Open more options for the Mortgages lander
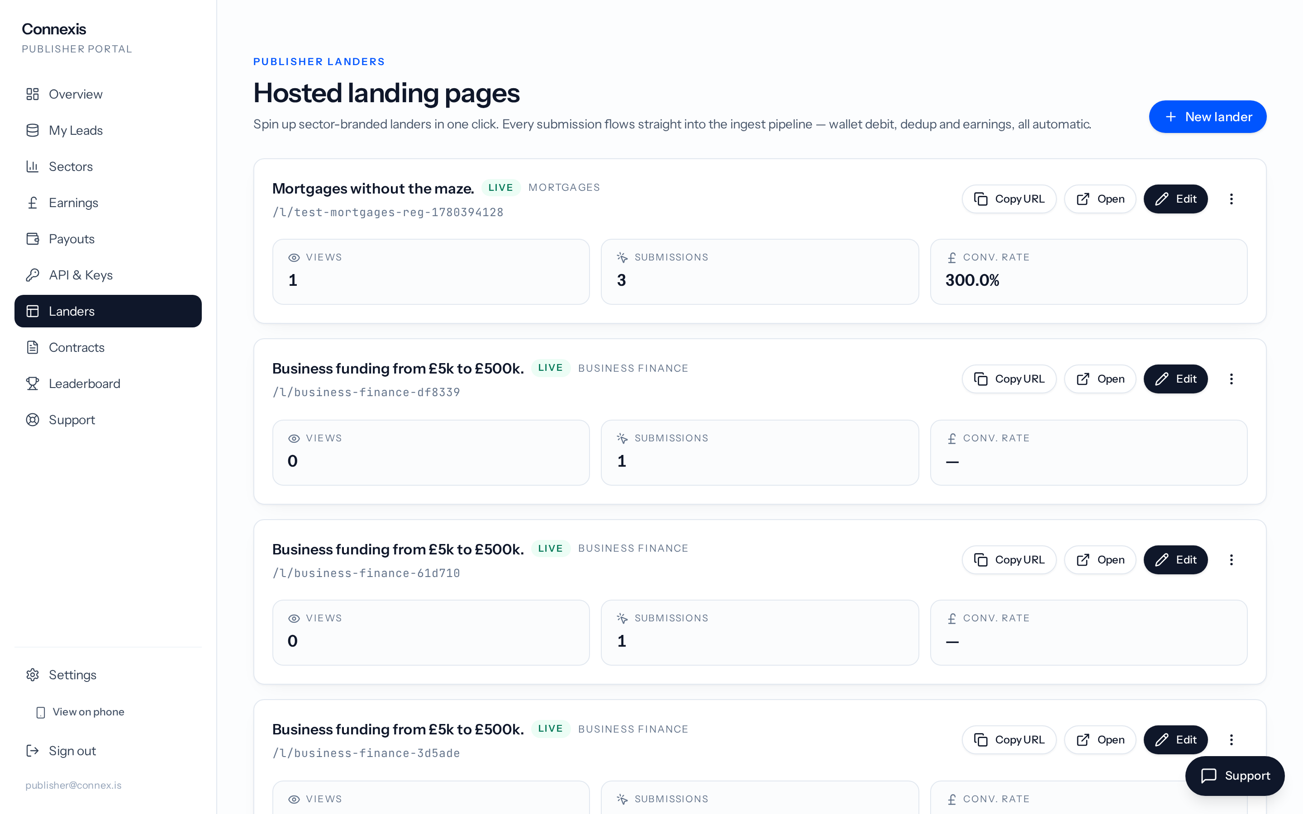 click(1231, 199)
